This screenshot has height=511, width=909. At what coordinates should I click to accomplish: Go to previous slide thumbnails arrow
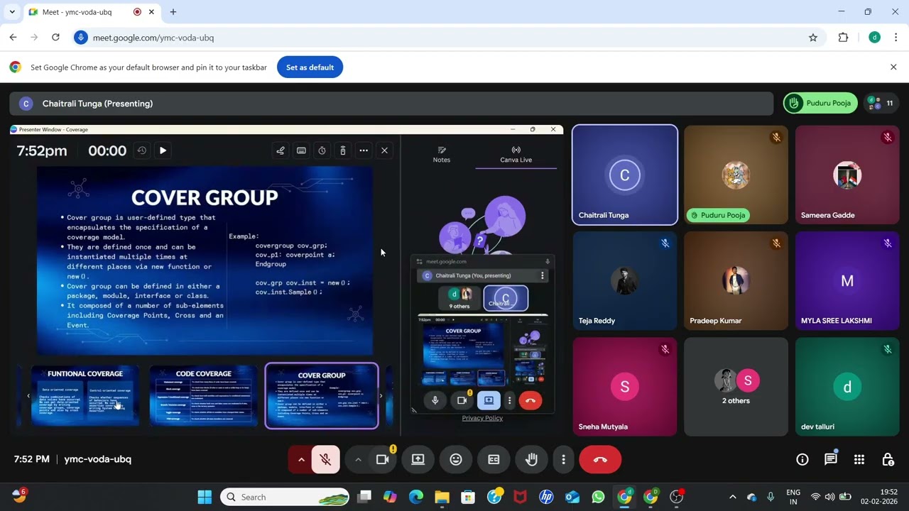coord(28,396)
